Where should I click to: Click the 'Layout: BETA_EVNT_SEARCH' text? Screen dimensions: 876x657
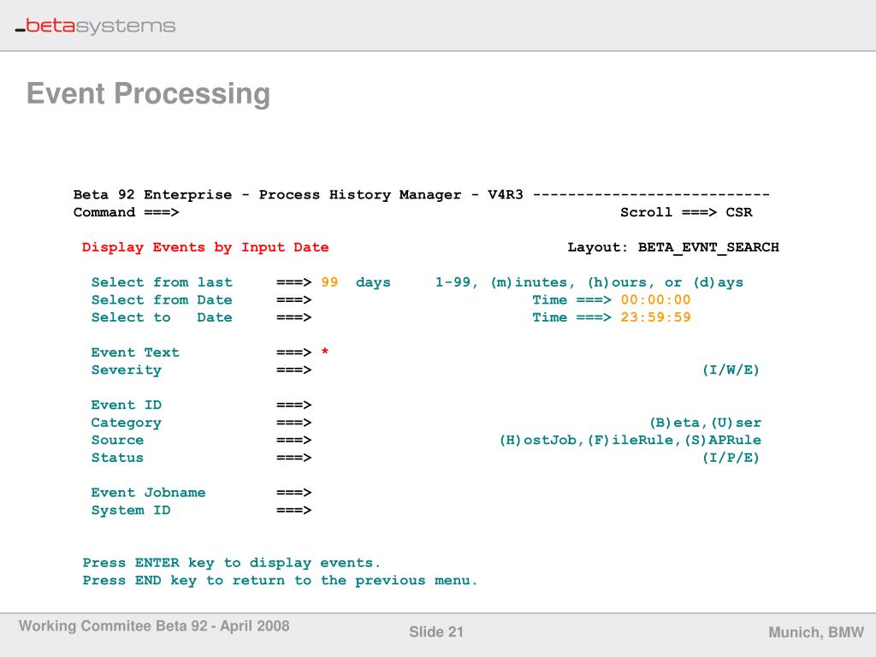pyautogui.click(x=673, y=247)
